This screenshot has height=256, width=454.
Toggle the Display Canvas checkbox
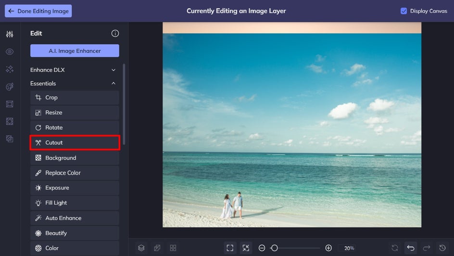tap(404, 11)
